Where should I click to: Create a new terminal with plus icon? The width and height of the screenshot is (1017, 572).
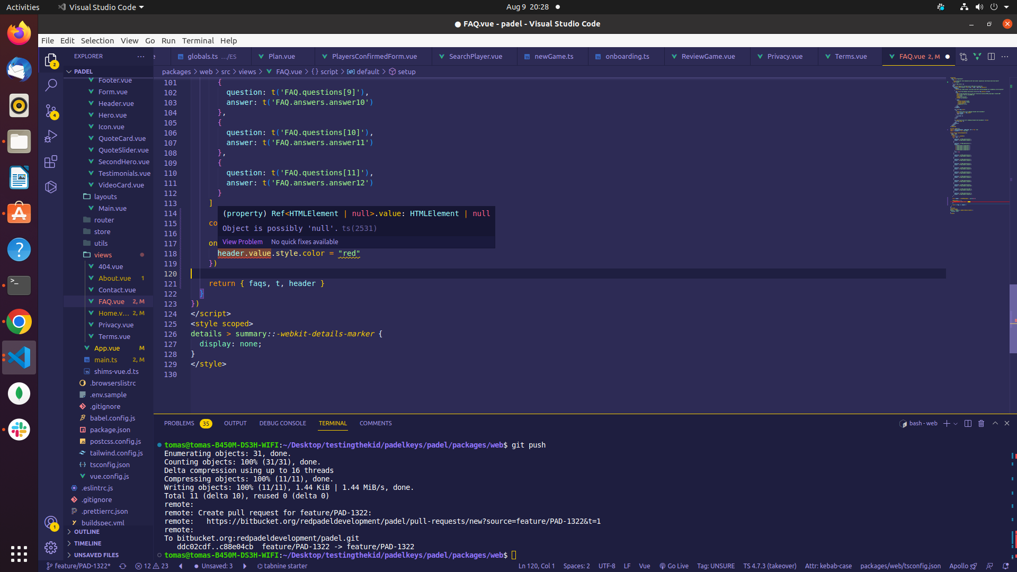(947, 423)
